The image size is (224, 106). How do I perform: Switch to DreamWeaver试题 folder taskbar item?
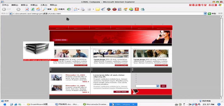37,104
